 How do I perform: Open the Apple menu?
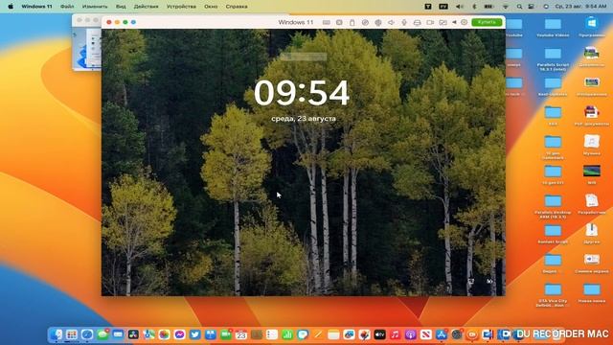pos(11,7)
